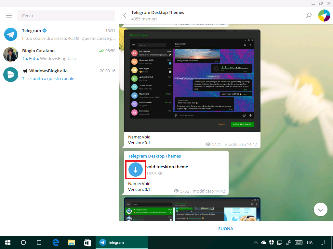
Task: Show hidden system tray icons
Action: click(x=256, y=243)
